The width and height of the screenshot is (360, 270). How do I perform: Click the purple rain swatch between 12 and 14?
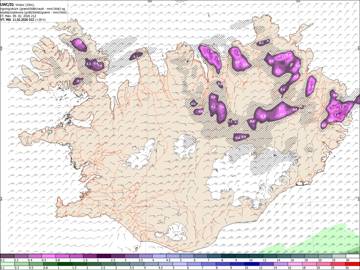266,264
